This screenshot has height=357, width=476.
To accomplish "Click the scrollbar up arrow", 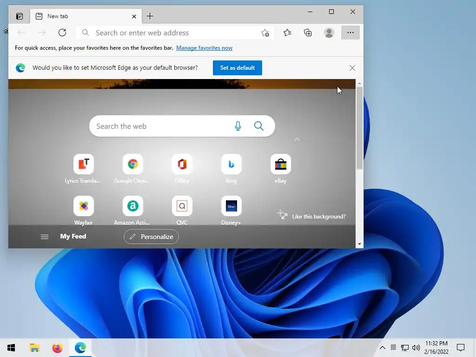I will 359,83.
